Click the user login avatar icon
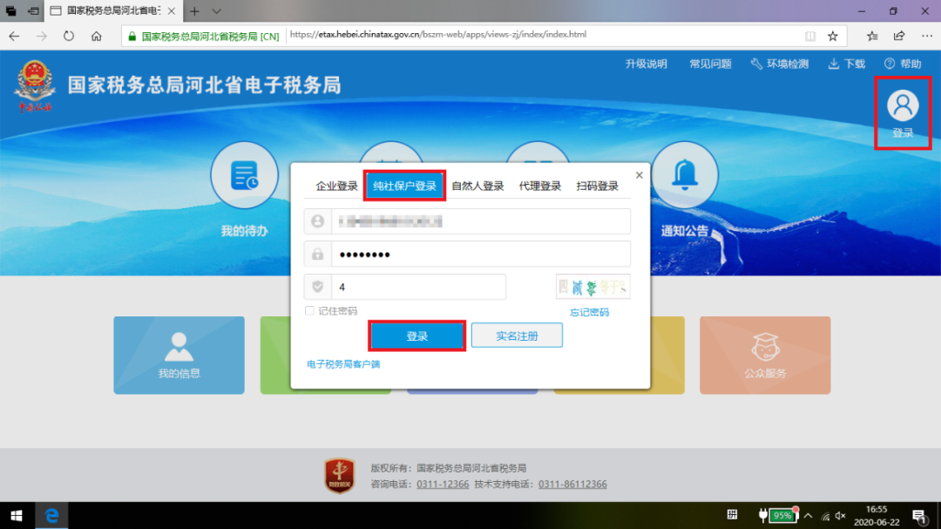The image size is (941, 529). tap(902, 106)
